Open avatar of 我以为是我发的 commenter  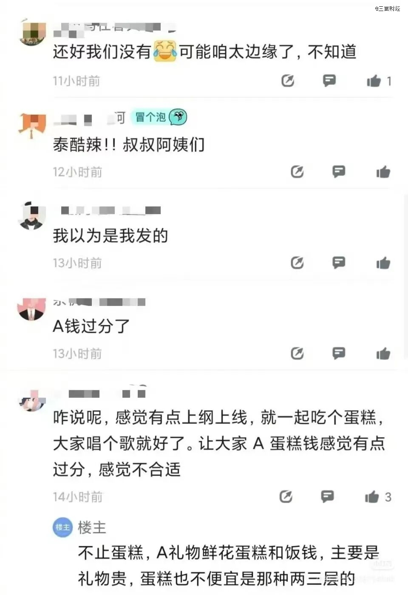click(32, 216)
